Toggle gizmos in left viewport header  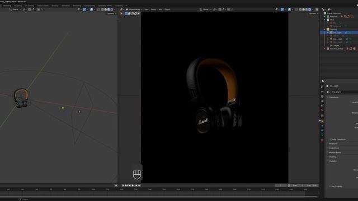click(x=84, y=9)
